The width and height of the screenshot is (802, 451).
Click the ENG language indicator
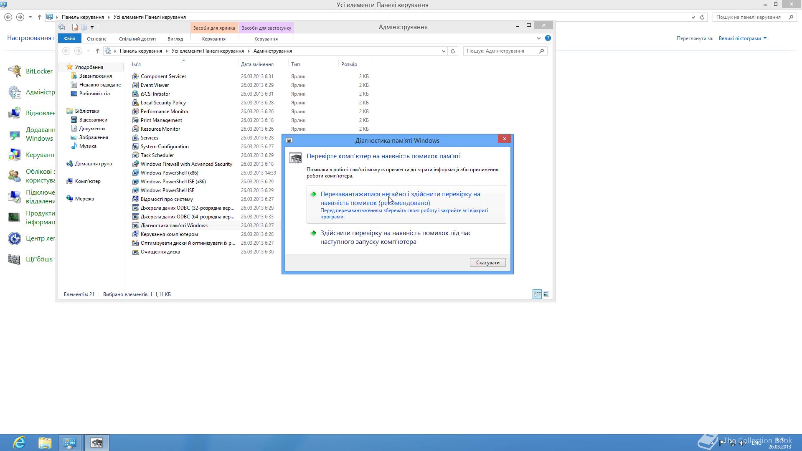tap(756, 443)
